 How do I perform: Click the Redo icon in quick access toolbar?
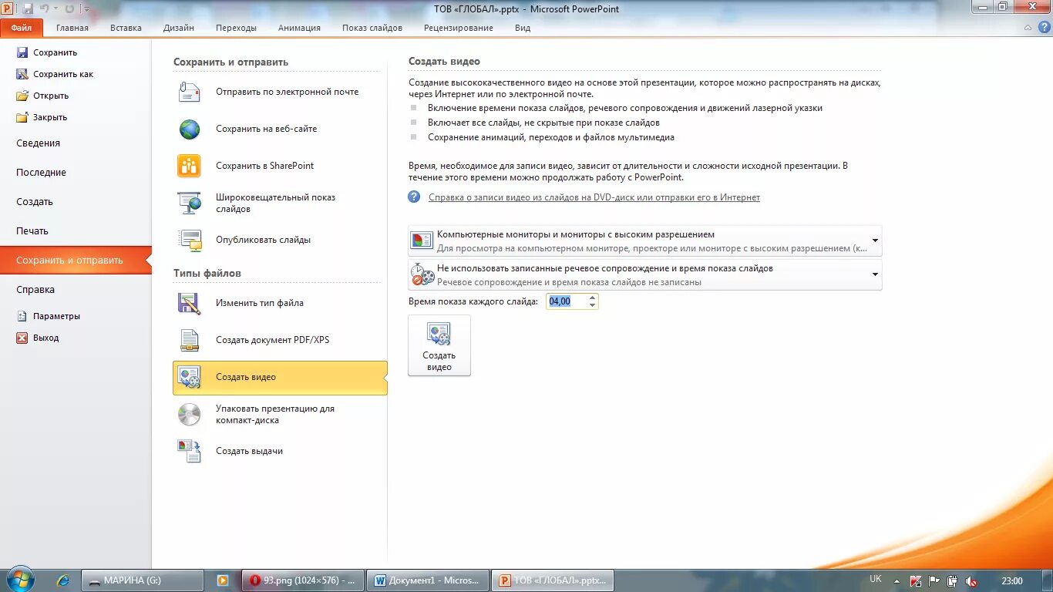pos(69,8)
